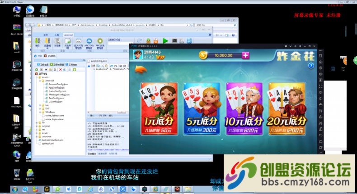Viewport: 357px width, 194px height.
Task: Click the blue question mark help icon in game
Action: click(311, 66)
